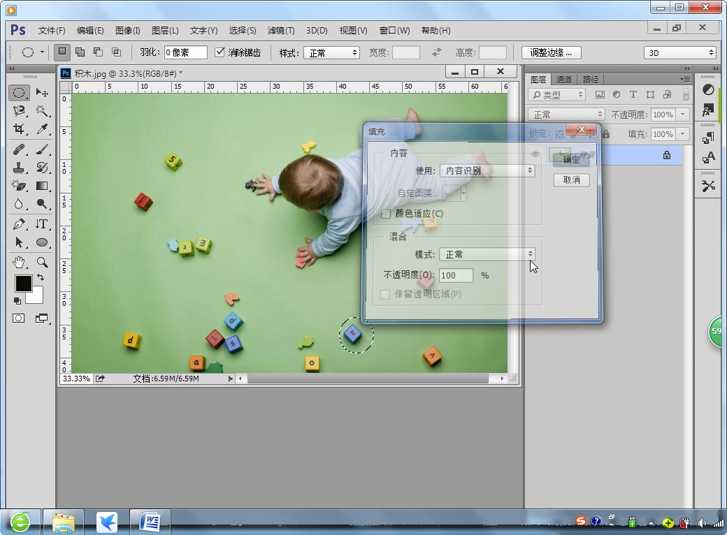
Task: Select the Magic Wand tool
Action: [42, 111]
